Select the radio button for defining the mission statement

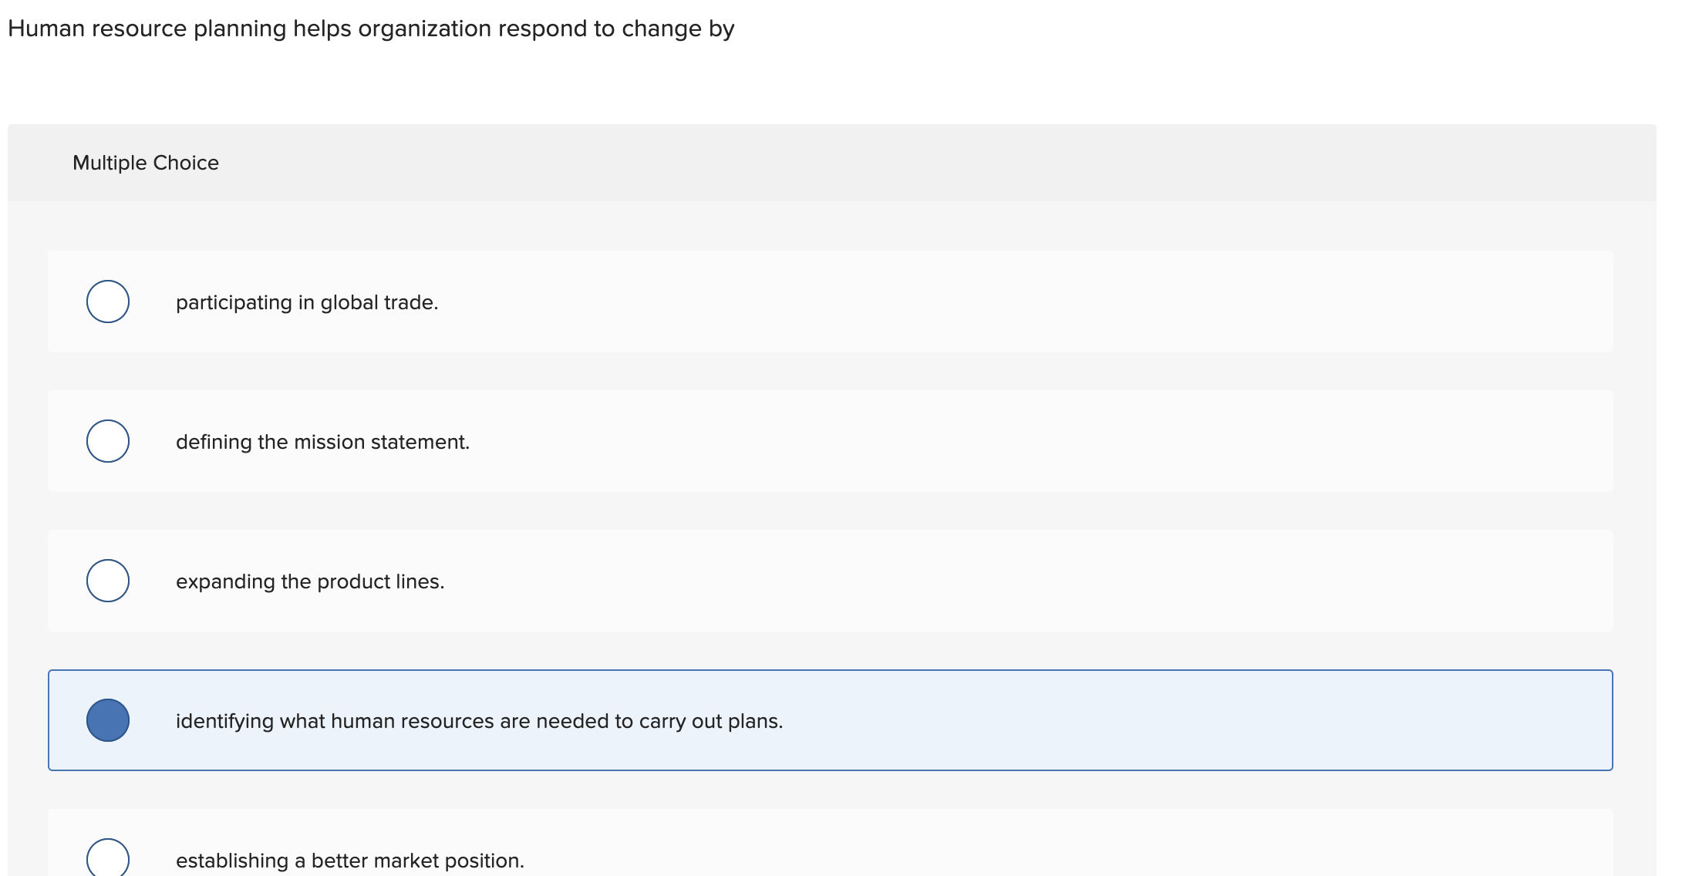click(x=107, y=441)
